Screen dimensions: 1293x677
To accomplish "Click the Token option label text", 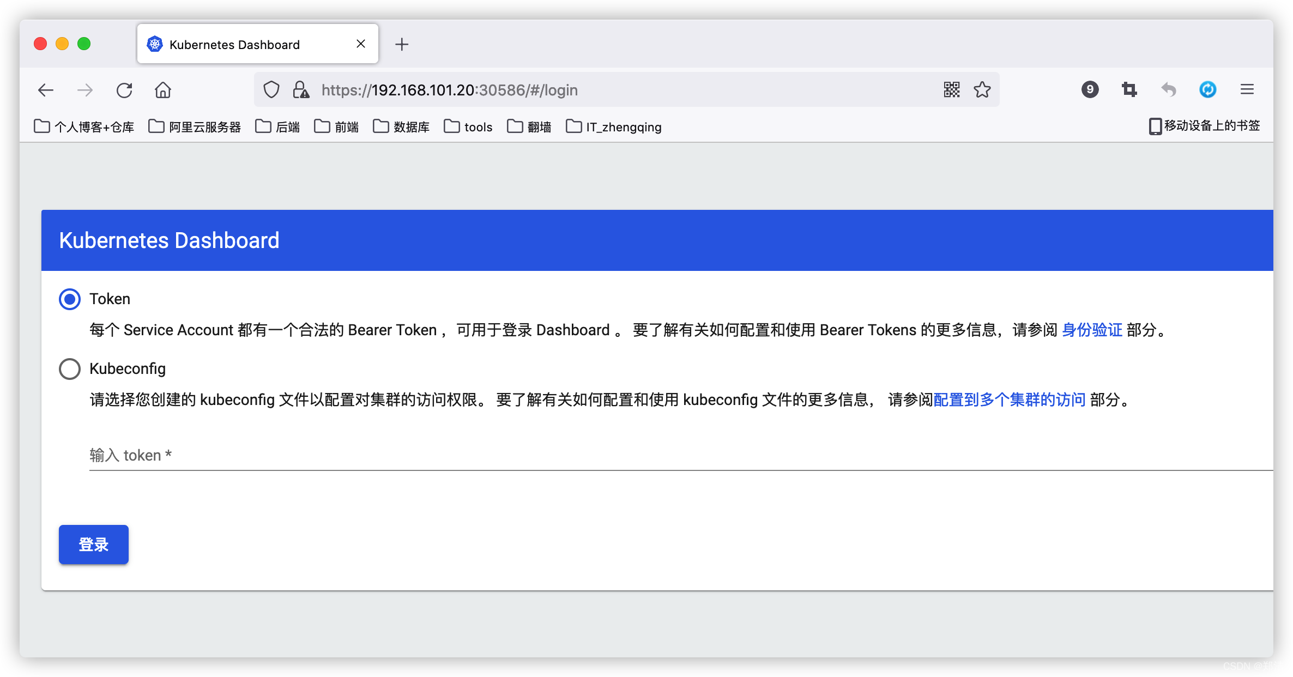I will tap(110, 299).
